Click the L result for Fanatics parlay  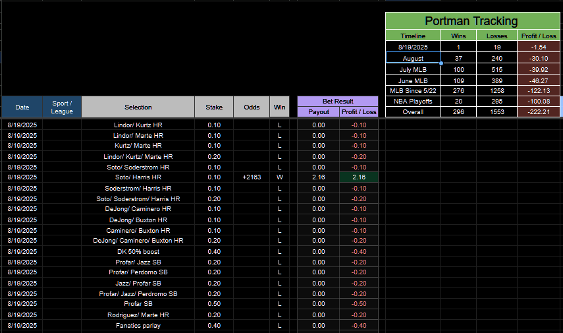[279, 325]
